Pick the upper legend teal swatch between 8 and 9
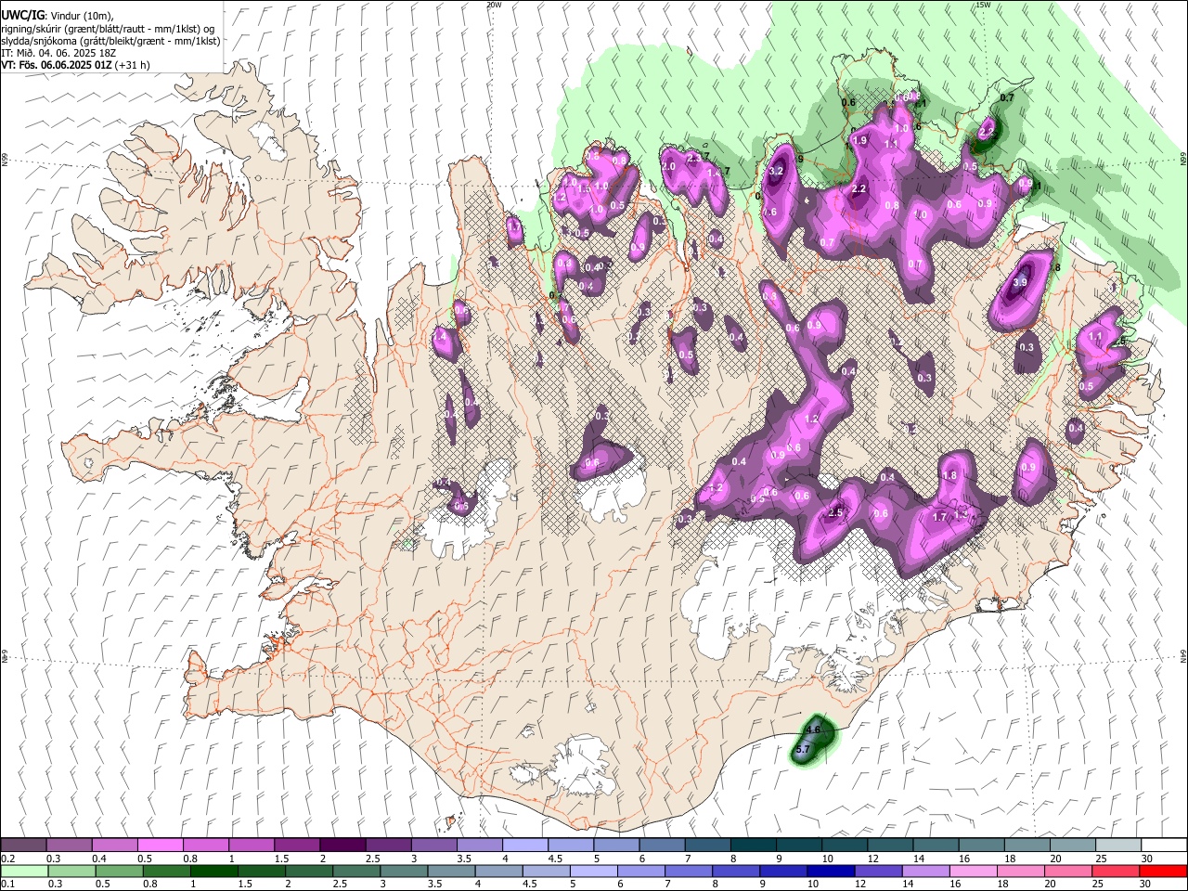This screenshot has height=891, width=1188. [x=754, y=846]
